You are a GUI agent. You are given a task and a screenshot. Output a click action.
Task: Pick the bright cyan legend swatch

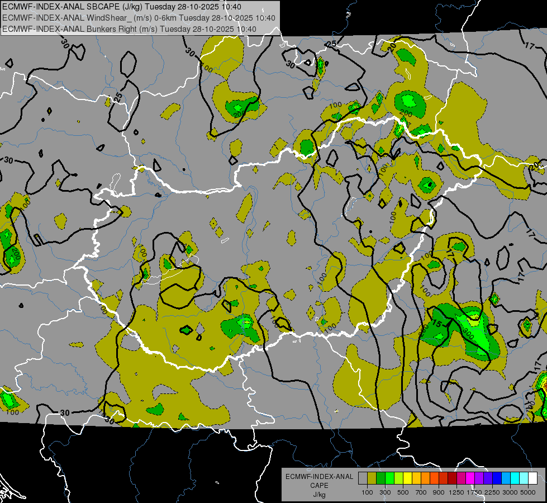(515, 478)
